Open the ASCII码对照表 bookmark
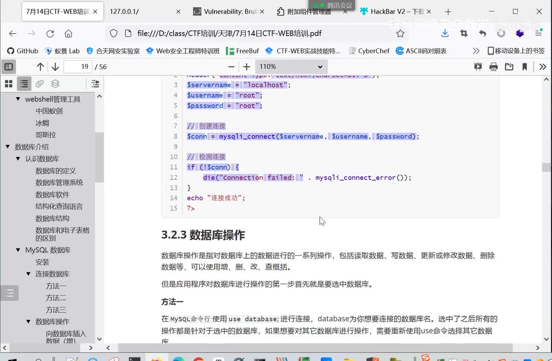552x361 pixels. point(421,51)
